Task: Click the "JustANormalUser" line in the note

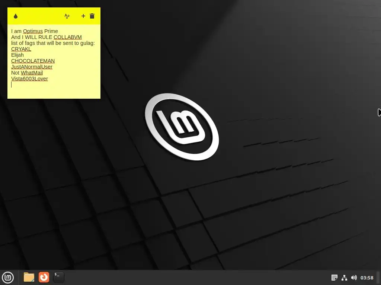Action: tap(32, 67)
